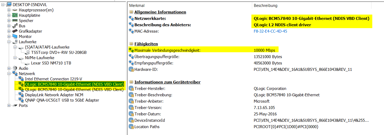Click the Hauptplatine mainboard icon
Viewport: 384px width, 135px height.
pyautogui.click(x=15, y=15)
